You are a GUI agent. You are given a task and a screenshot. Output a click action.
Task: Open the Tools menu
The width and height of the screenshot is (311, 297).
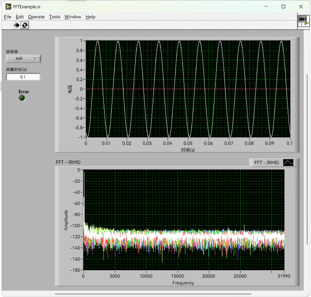pyautogui.click(x=55, y=17)
